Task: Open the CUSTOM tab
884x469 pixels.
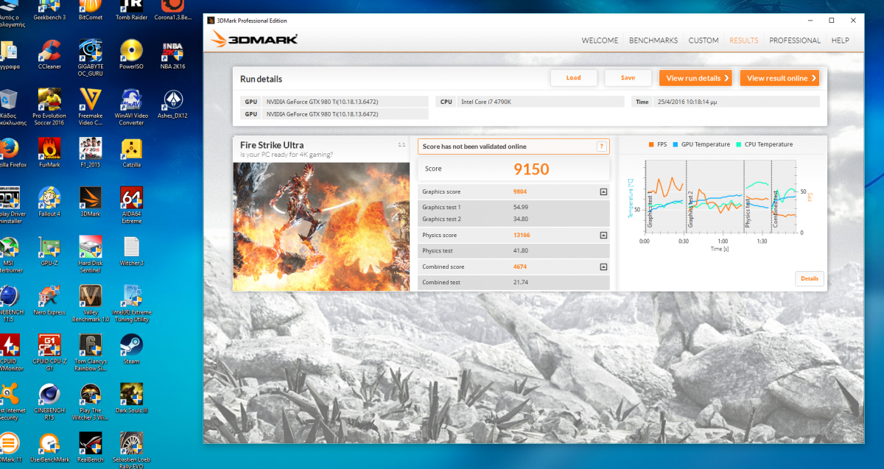Action: coord(704,40)
